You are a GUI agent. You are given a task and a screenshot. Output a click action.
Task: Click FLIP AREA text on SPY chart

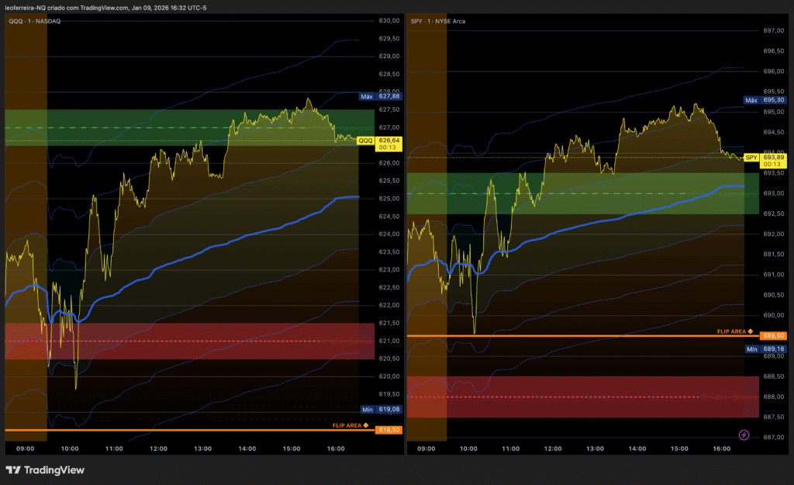click(x=731, y=331)
